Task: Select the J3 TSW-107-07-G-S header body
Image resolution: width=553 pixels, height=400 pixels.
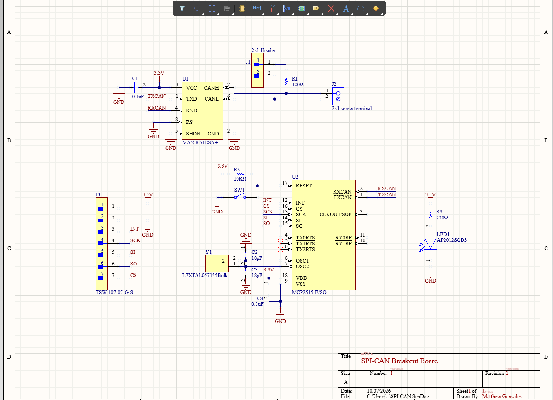Action: pyautogui.click(x=102, y=244)
